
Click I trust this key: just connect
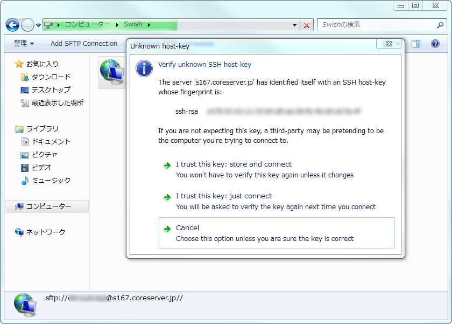pos(223,196)
